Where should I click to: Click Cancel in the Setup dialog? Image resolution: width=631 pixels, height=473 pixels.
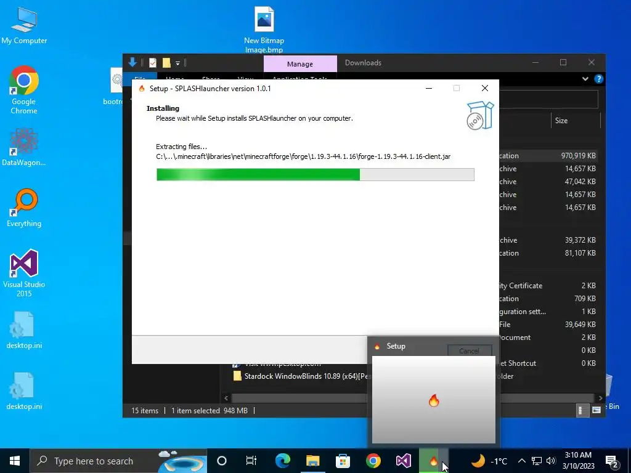469,350
